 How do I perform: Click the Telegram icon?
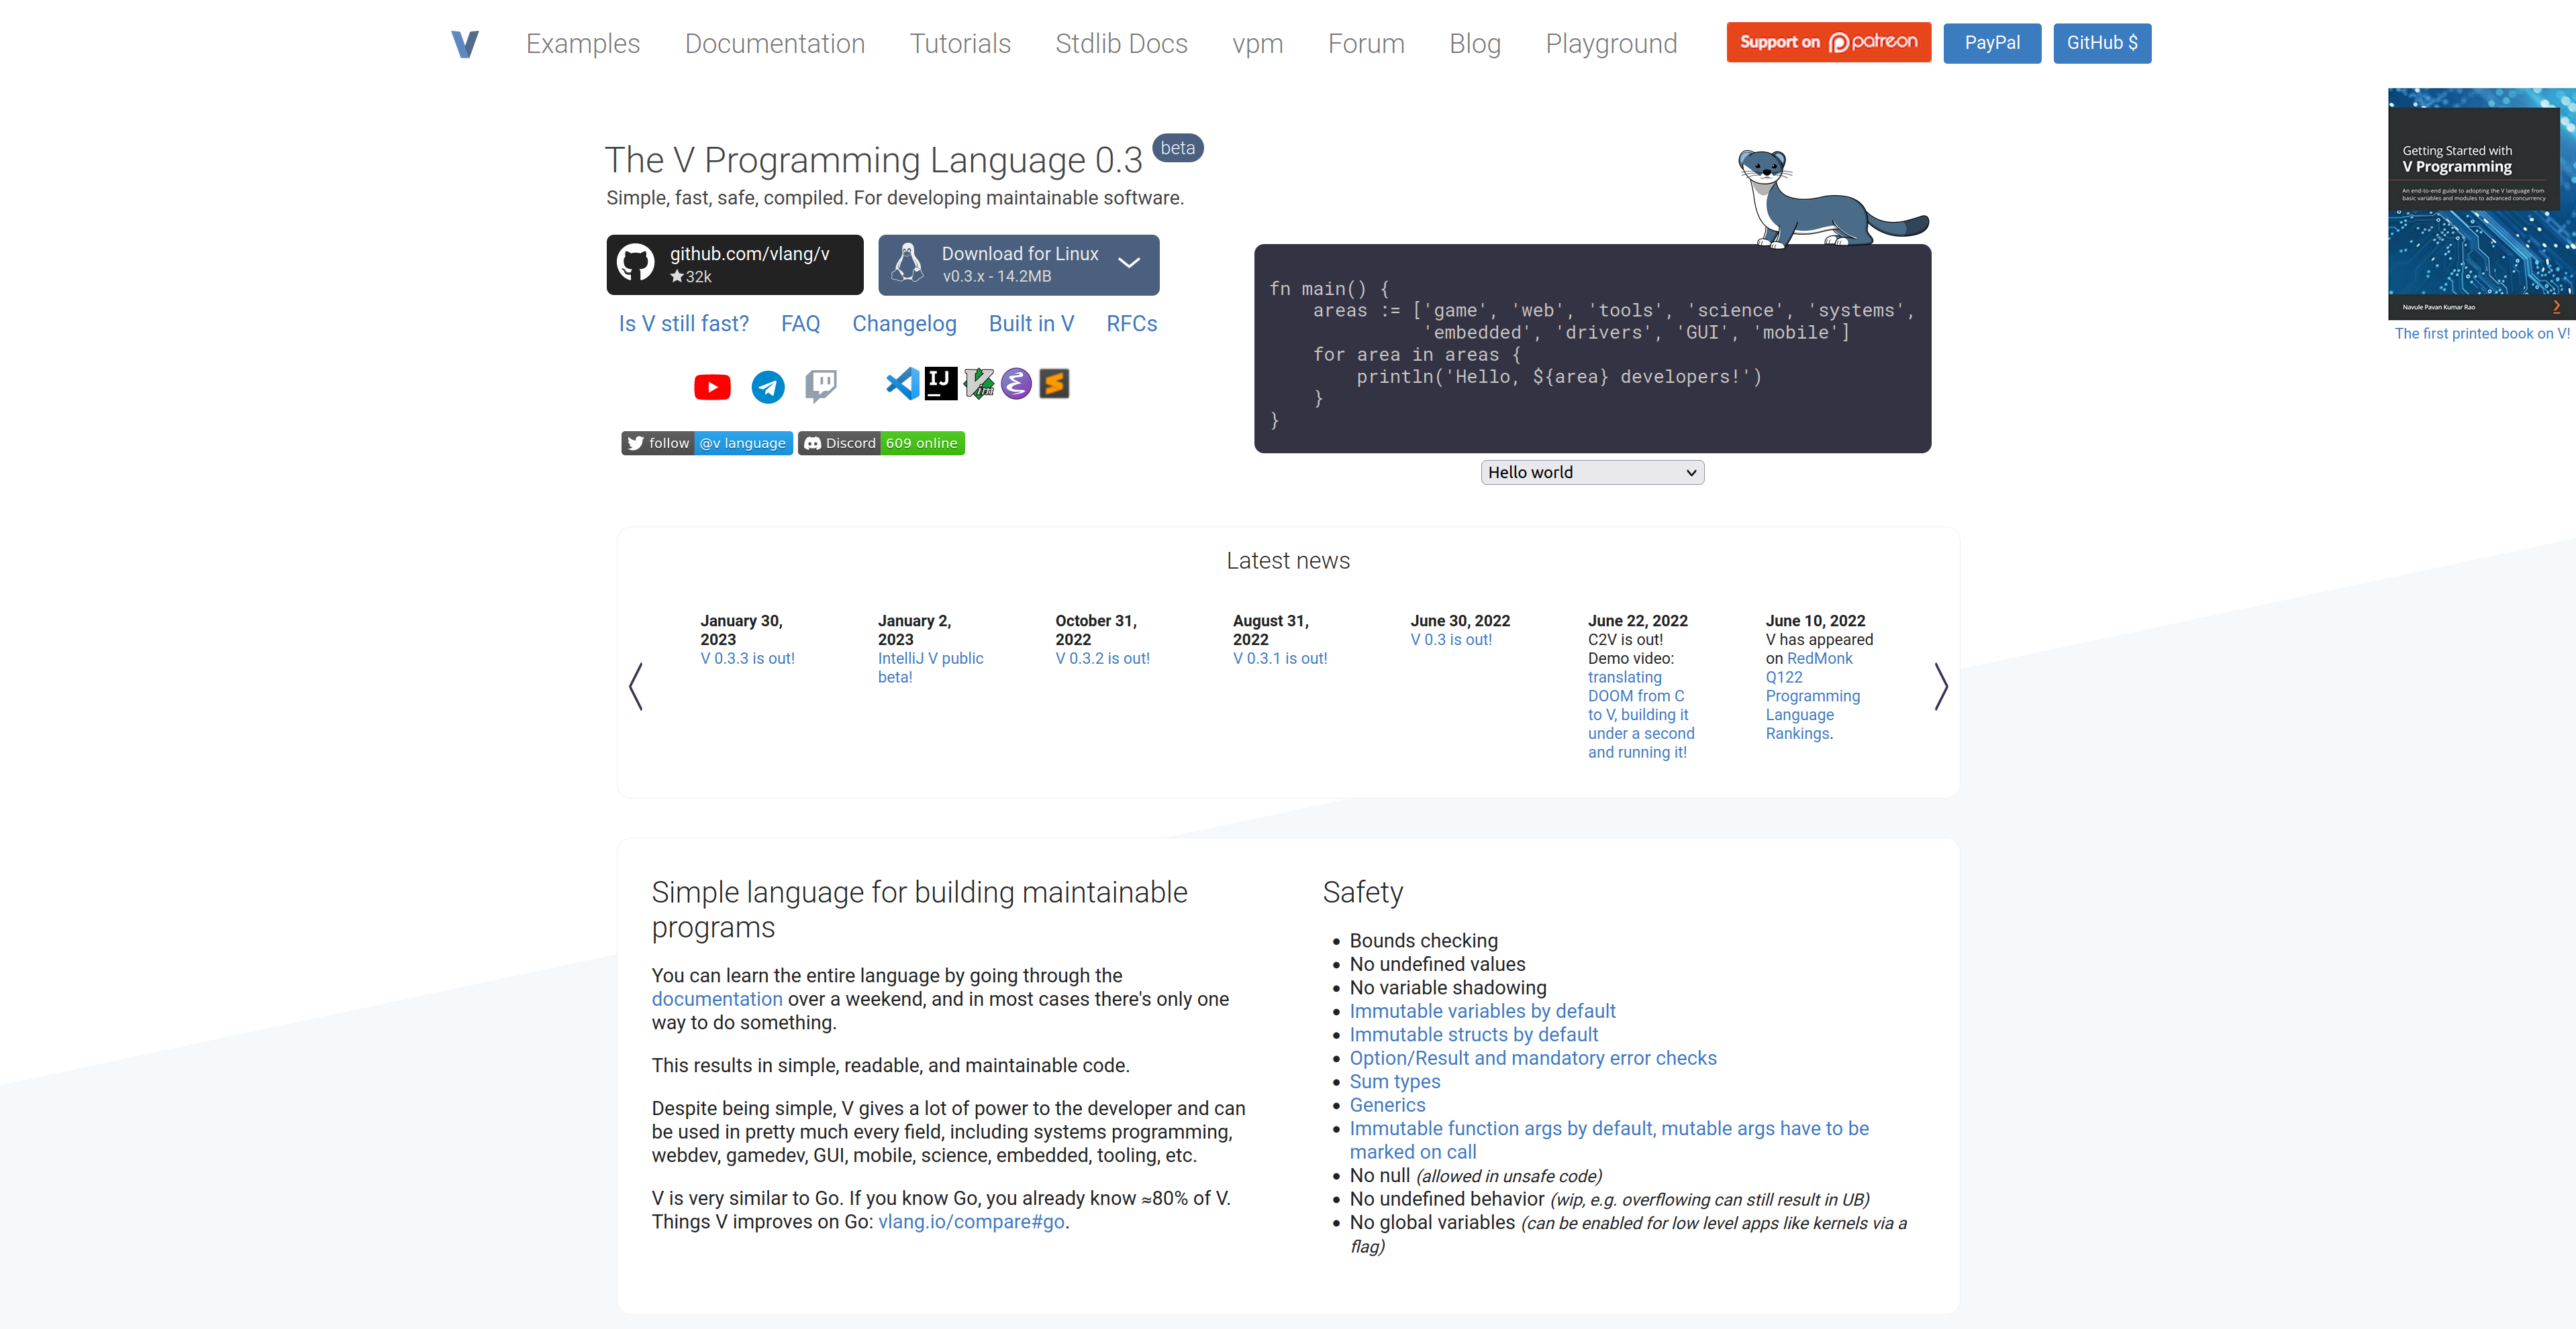[768, 387]
